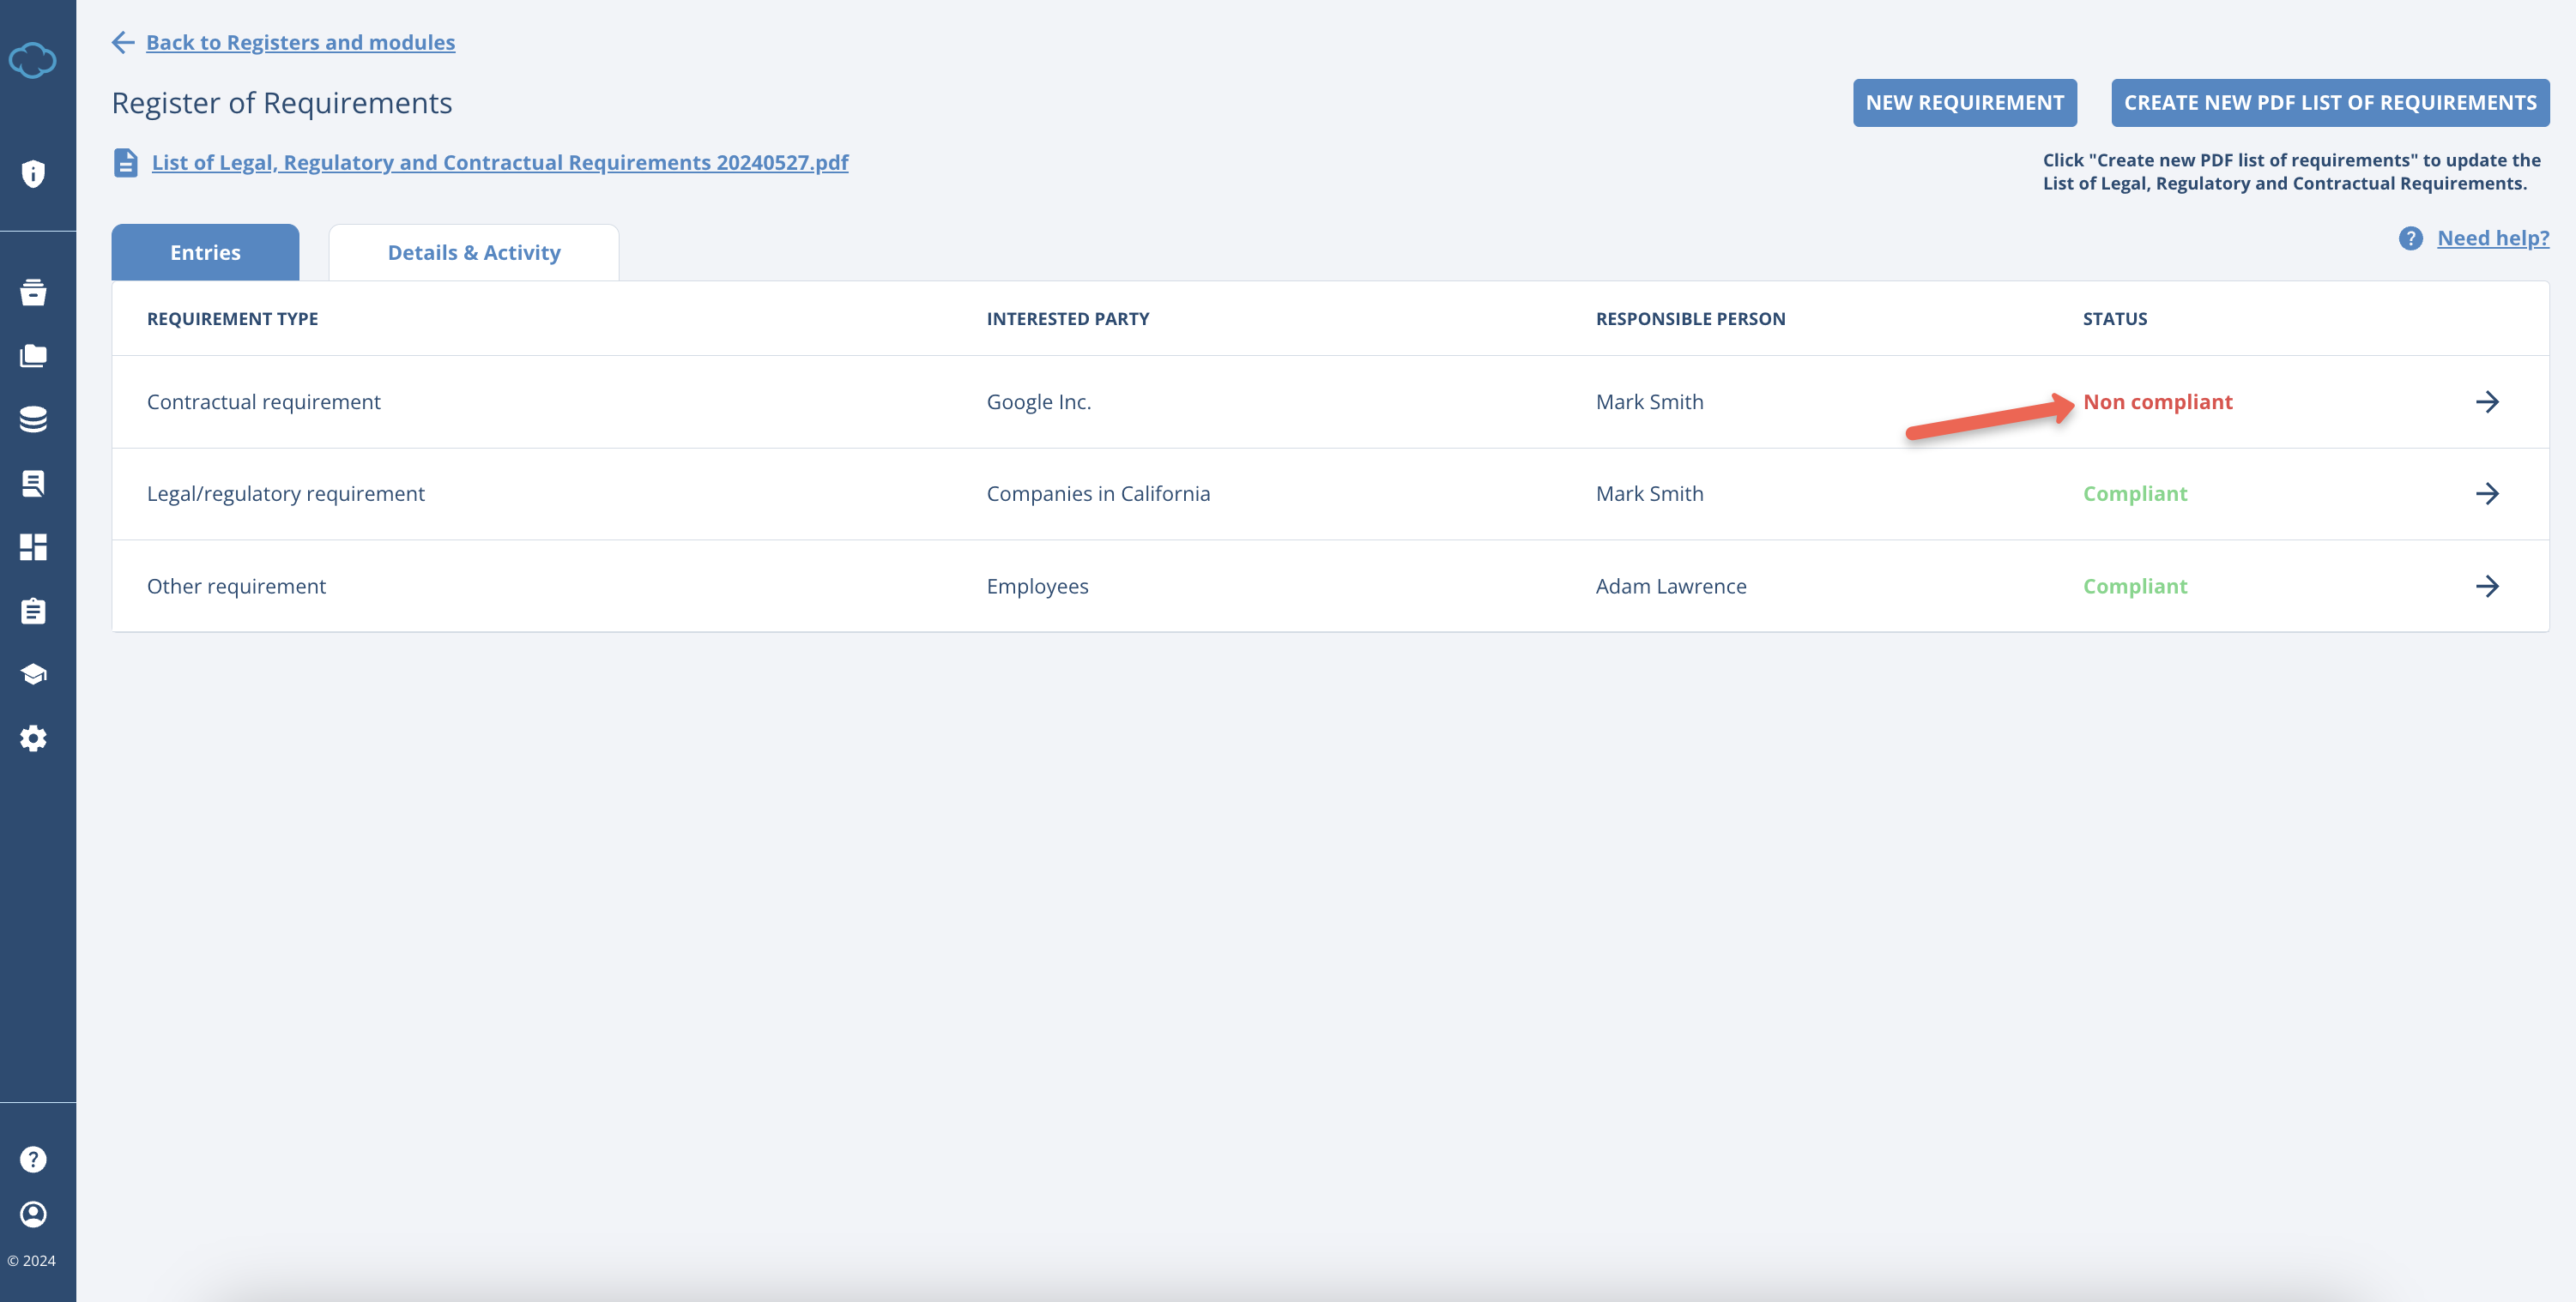Open the graduation cap training icon
This screenshot has width=2576, height=1302.
pos(33,674)
